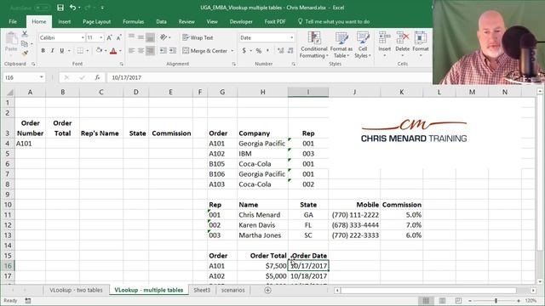Click the New Sheet plus button
This screenshot has width=545, height=306.
(267, 291)
